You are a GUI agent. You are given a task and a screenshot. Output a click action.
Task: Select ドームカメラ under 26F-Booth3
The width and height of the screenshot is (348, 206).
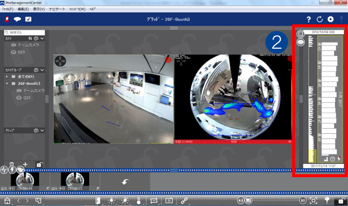[31, 90]
